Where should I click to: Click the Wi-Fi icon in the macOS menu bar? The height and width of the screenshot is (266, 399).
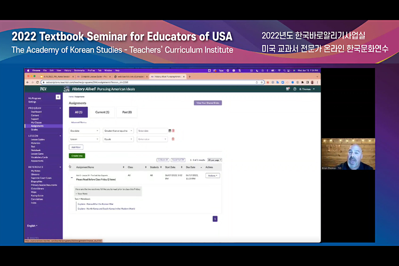click(x=279, y=70)
